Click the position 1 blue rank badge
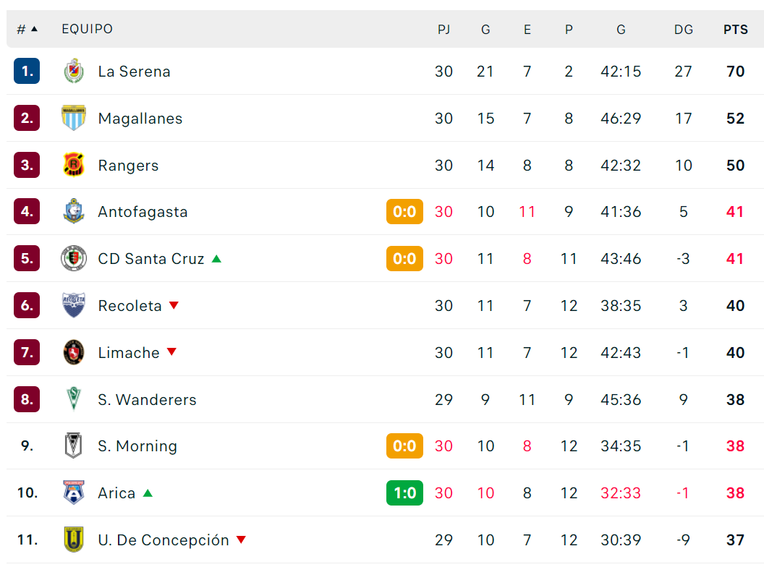 tap(27, 71)
